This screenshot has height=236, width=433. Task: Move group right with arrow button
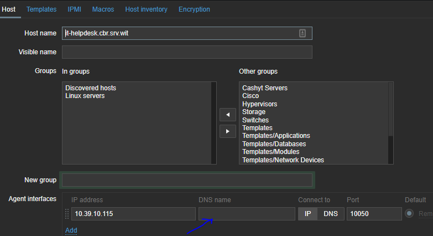[x=228, y=131]
